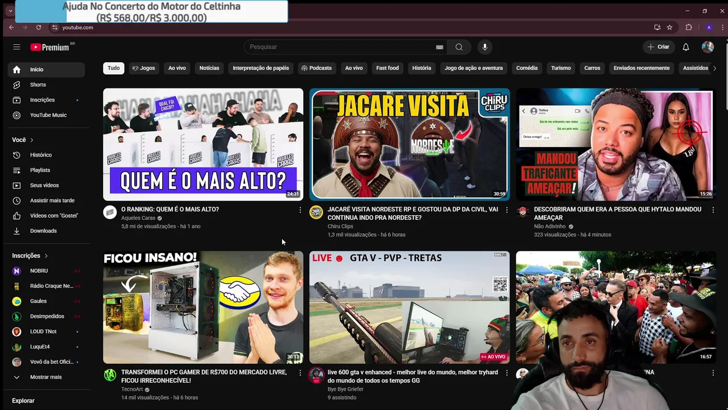This screenshot has height=410, width=728.
Task: Open NOBRU channel subscription
Action: [x=47, y=271]
